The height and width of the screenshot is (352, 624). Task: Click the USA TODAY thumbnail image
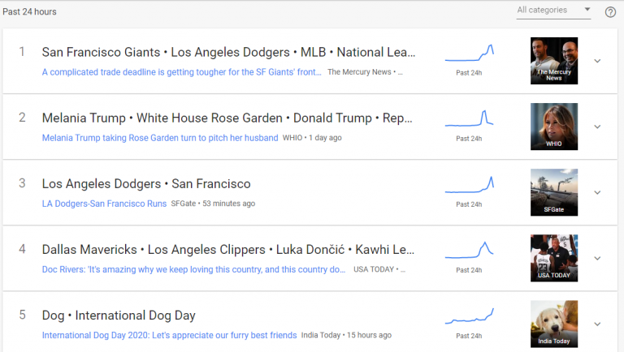click(553, 257)
